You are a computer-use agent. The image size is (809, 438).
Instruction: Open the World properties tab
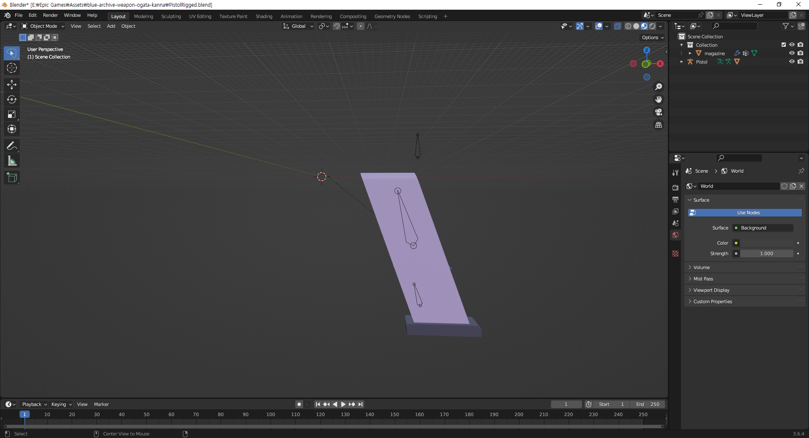coord(675,235)
